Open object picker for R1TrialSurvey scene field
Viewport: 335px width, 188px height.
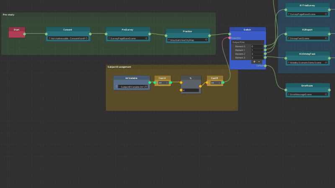click(326, 14)
